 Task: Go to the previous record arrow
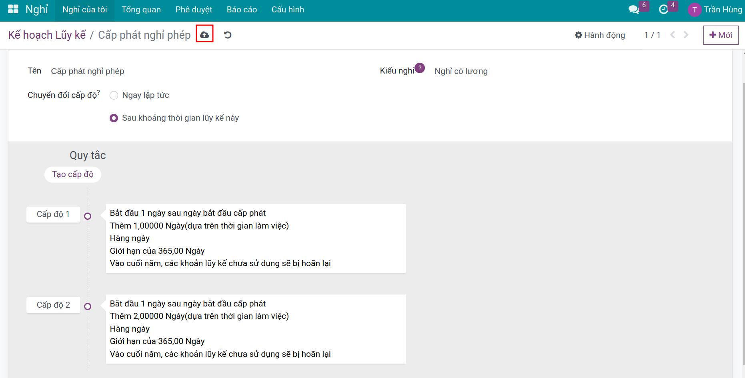point(673,35)
